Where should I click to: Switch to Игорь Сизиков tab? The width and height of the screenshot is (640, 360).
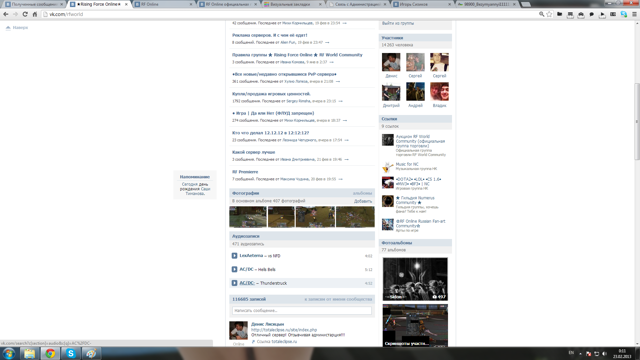[x=422, y=4]
